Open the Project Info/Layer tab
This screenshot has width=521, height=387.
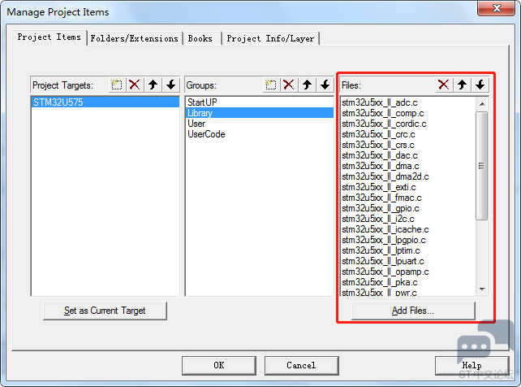tap(270, 38)
